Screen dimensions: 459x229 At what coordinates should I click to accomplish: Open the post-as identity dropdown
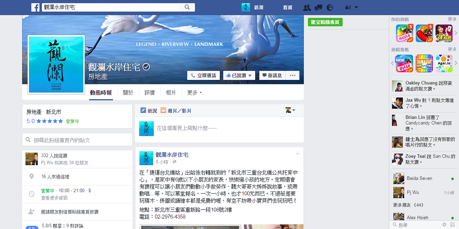(290, 110)
